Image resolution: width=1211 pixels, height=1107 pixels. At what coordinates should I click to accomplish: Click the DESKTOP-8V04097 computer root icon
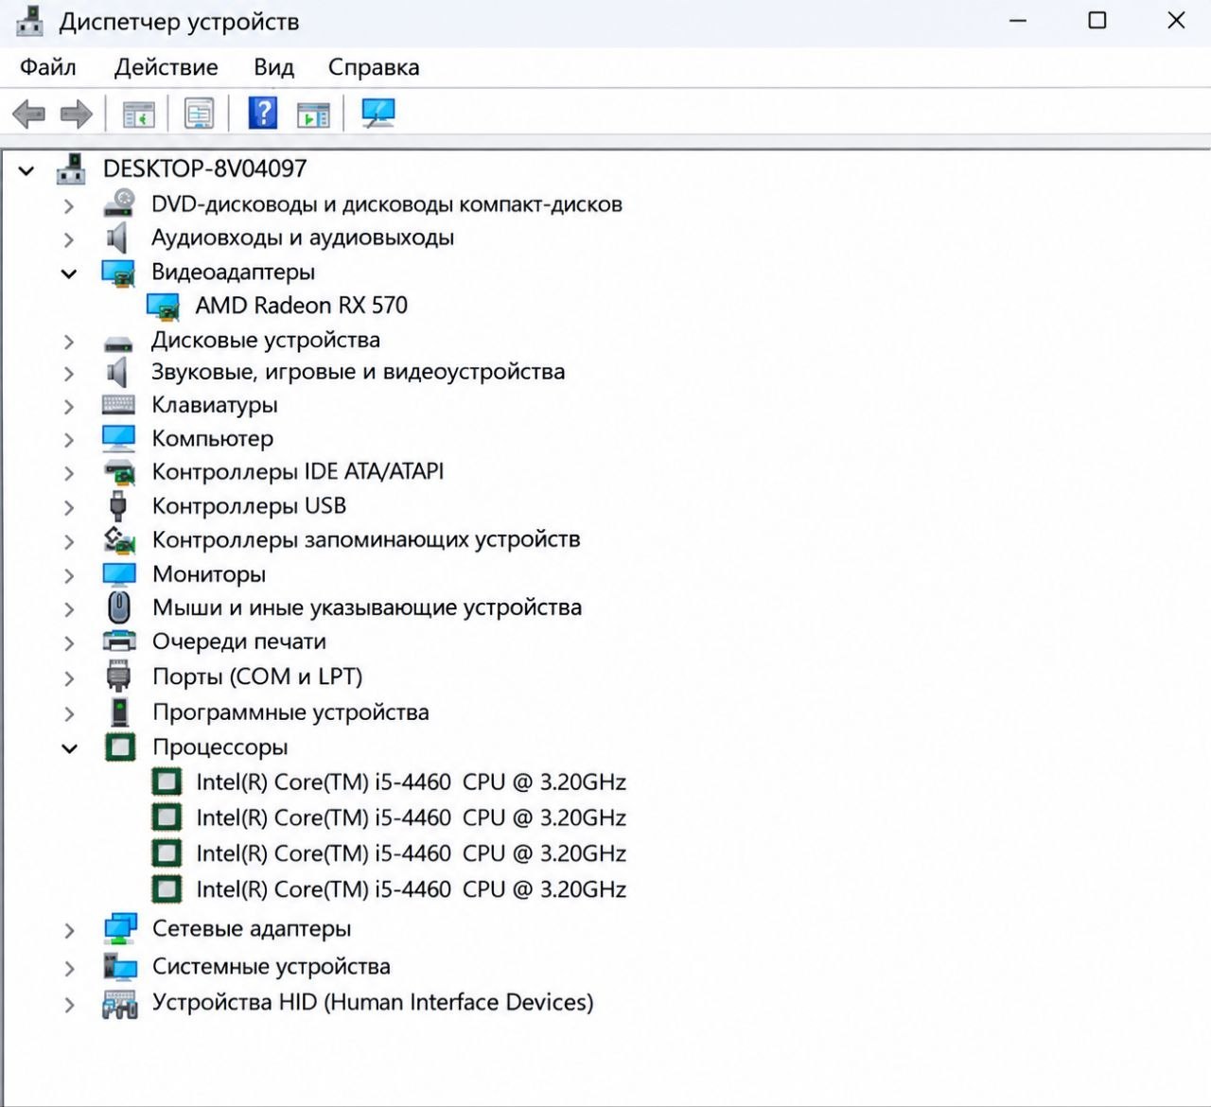71,169
